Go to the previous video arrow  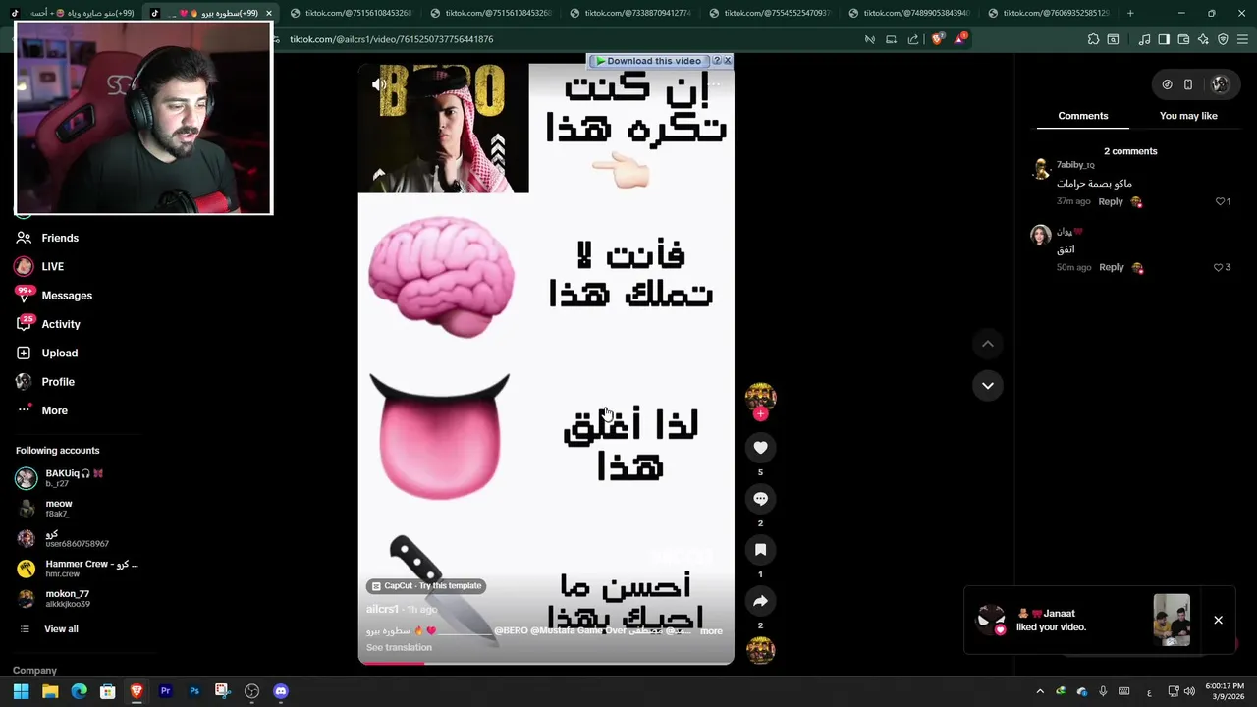(987, 344)
